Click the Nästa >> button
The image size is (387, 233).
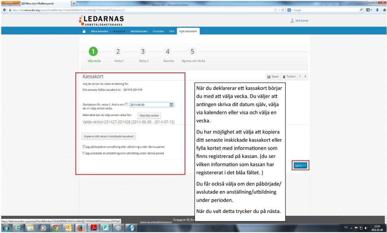pyautogui.click(x=300, y=166)
